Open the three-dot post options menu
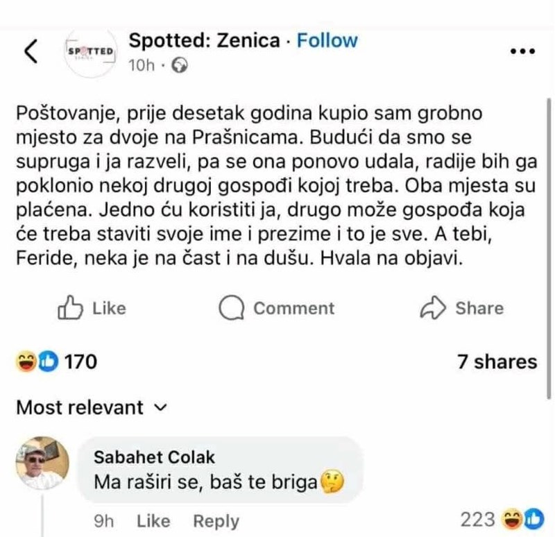This screenshot has height=537, width=555. [522, 52]
